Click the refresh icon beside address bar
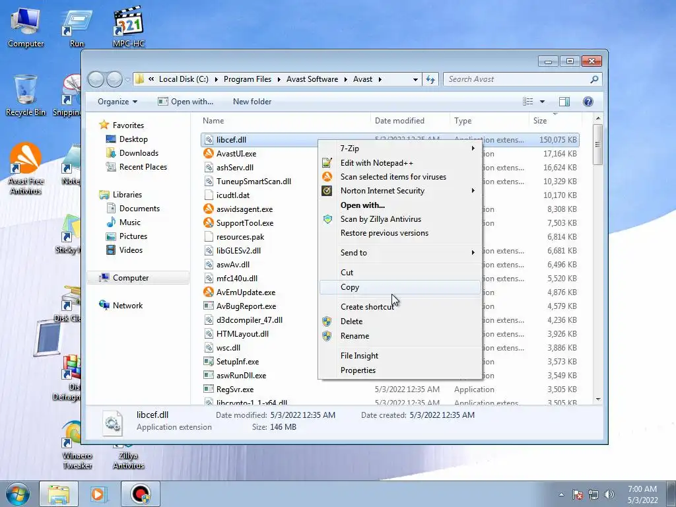 (x=430, y=79)
